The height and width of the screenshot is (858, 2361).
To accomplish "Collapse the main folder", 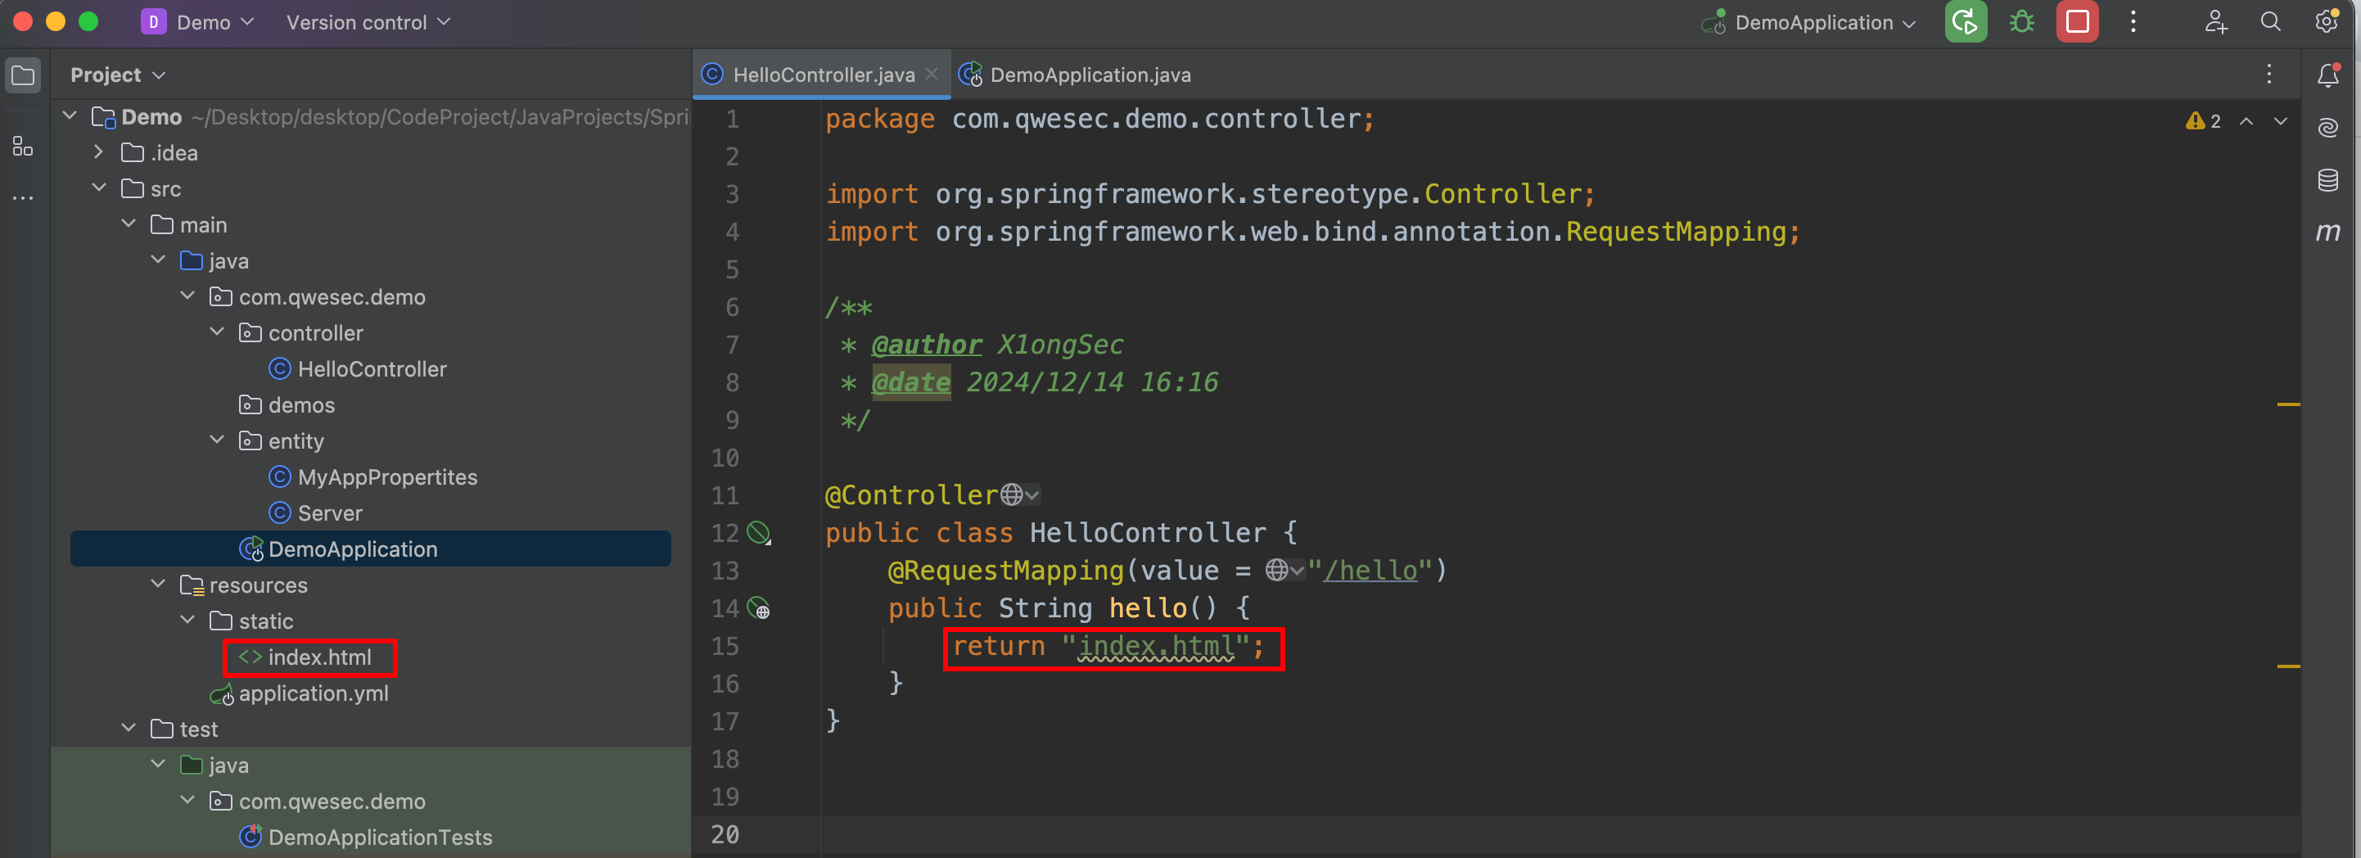I will (129, 224).
